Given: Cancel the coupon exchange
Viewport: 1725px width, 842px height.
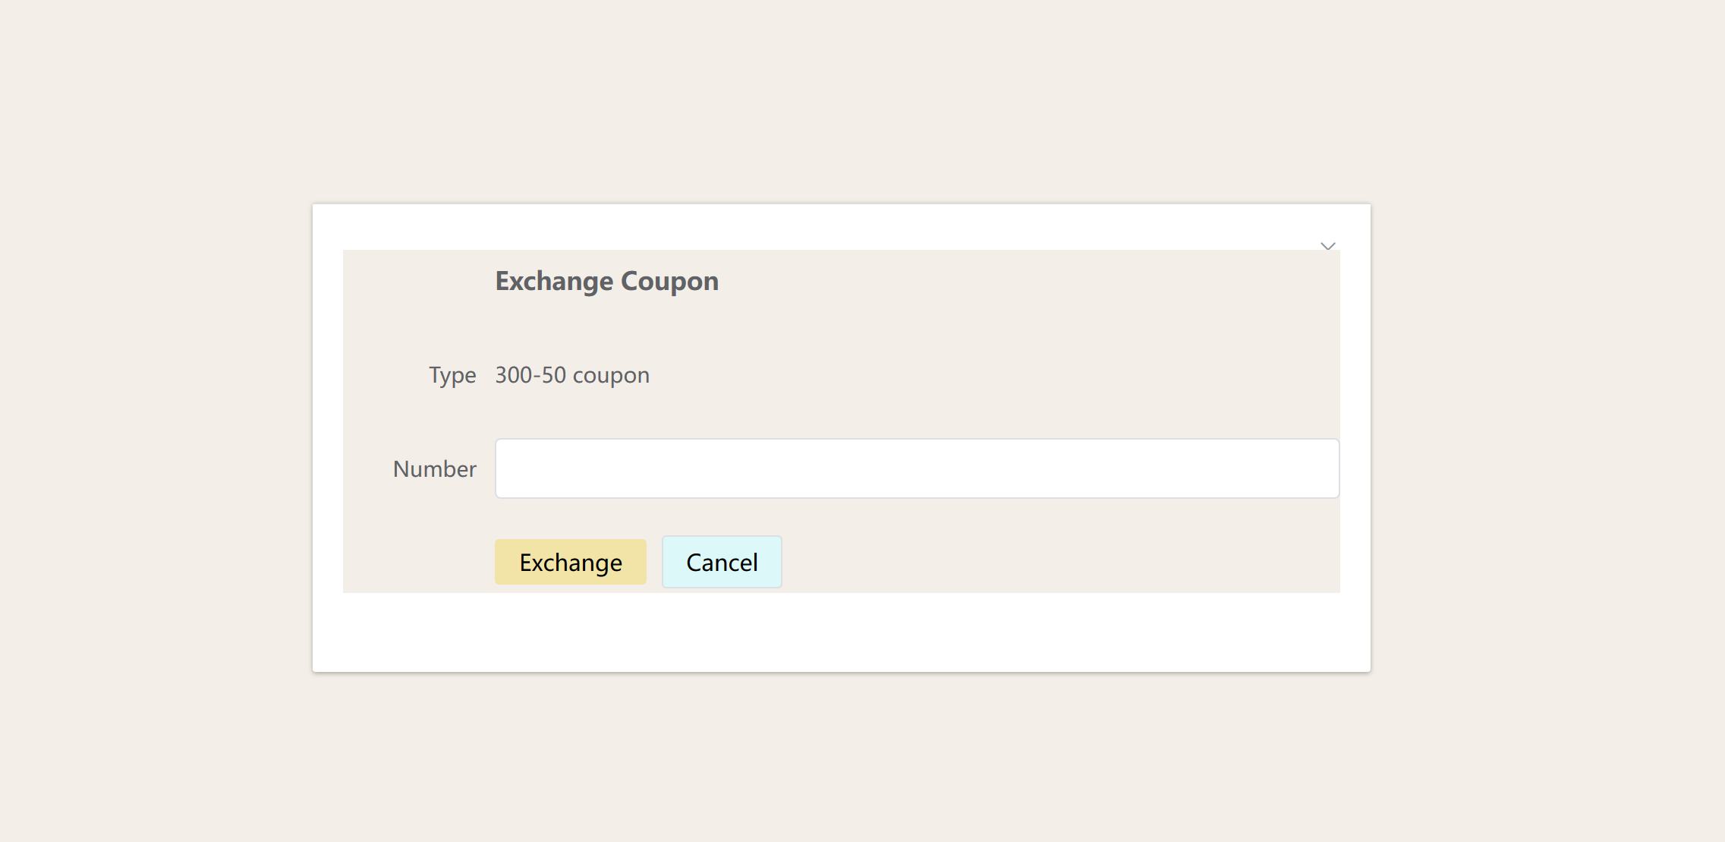Looking at the screenshot, I should [722, 562].
